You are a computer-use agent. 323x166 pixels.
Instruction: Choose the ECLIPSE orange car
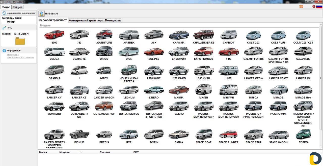(x=154, y=52)
